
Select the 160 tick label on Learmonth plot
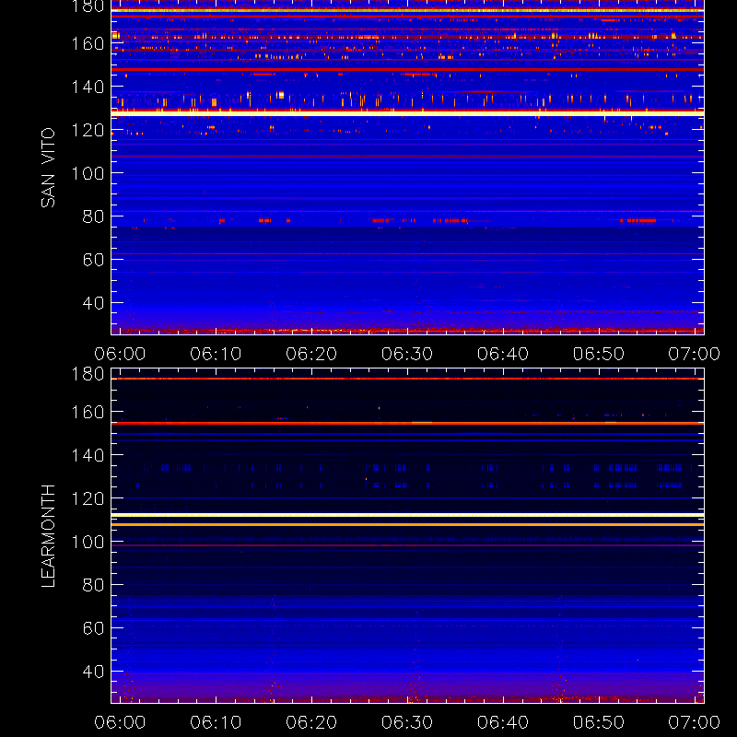(88, 412)
